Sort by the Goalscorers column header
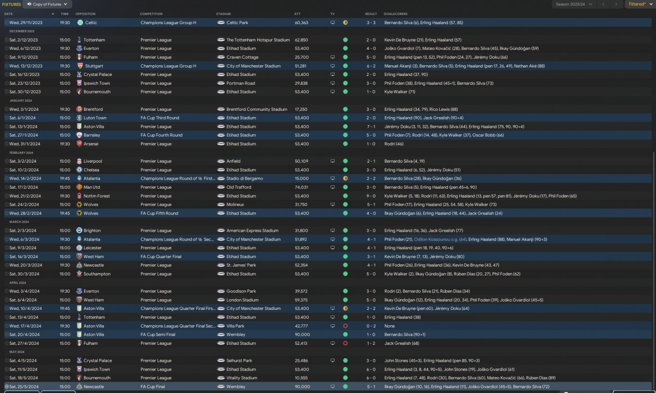The width and height of the screenshot is (656, 393). (x=396, y=14)
